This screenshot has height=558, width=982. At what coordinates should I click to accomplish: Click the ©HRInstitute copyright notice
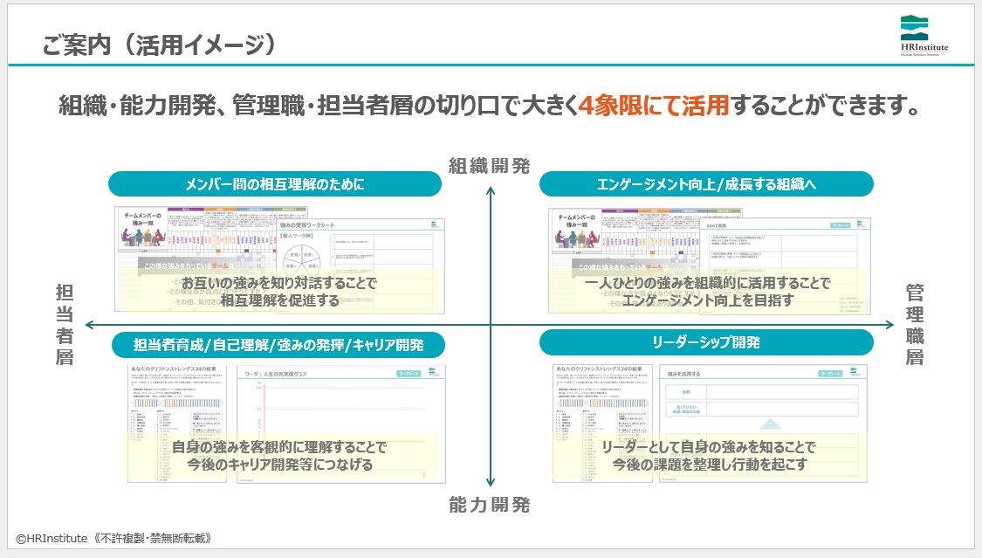pos(114,538)
